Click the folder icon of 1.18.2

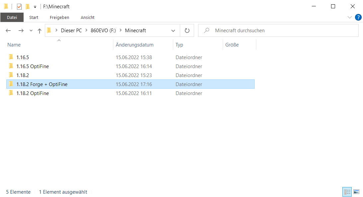[11, 75]
